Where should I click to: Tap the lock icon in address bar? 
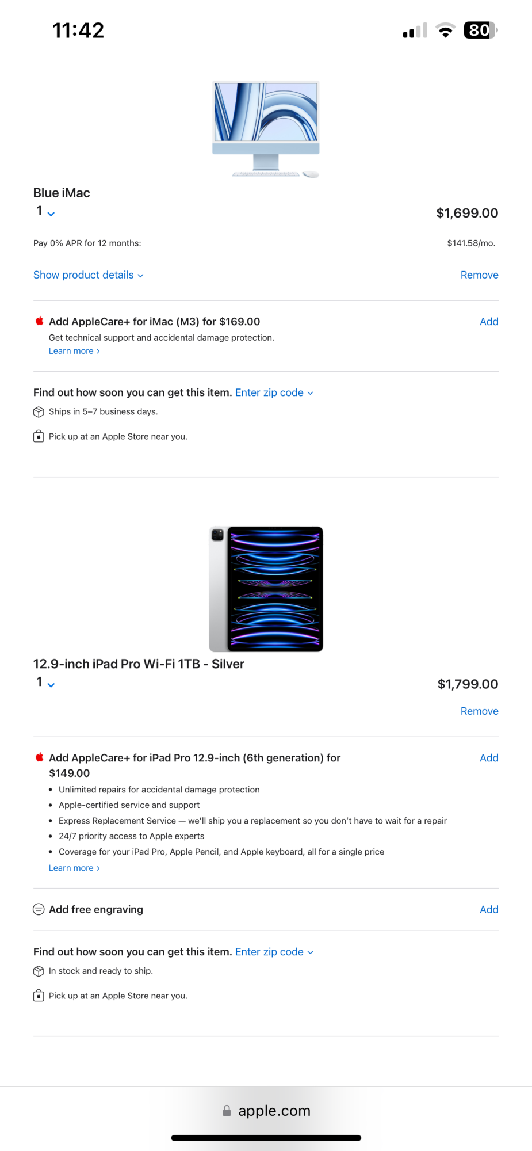pyautogui.click(x=227, y=1111)
